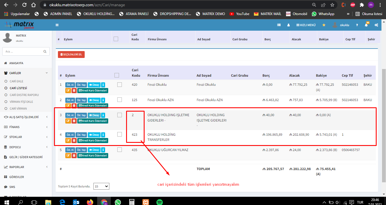
Task: Tick the checkbox for cari code 420
Action: click(120, 85)
